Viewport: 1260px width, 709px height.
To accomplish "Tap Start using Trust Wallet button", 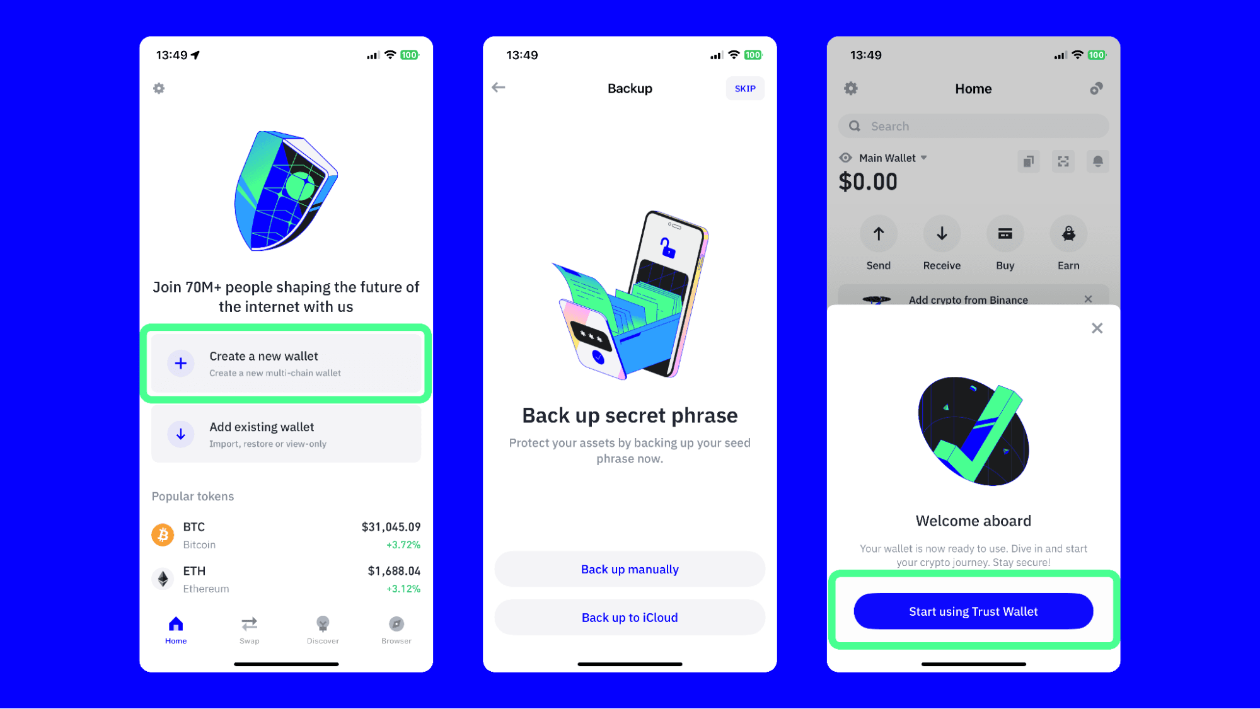I will (x=973, y=611).
